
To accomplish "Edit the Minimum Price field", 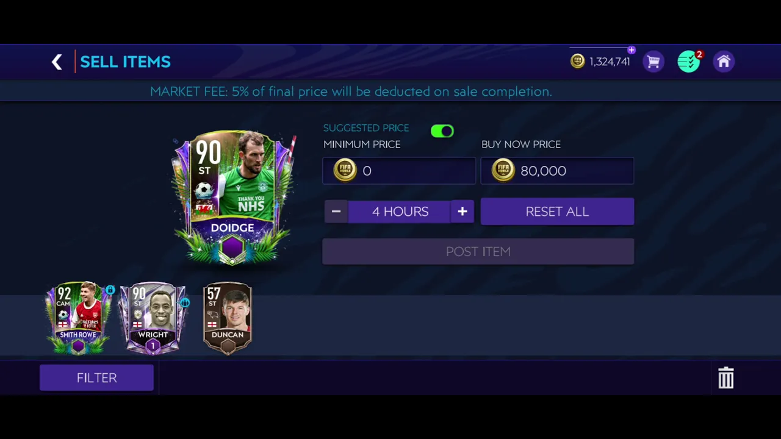I will [x=399, y=171].
